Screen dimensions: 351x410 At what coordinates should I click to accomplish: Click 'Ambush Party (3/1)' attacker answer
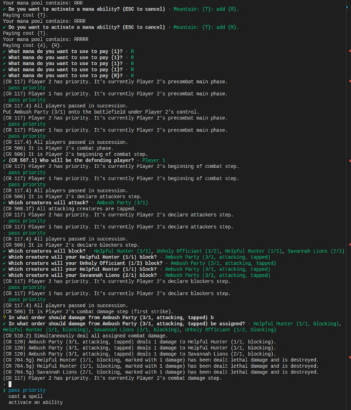point(122,202)
